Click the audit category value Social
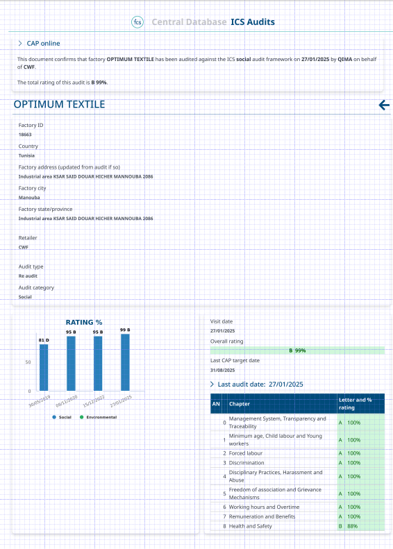 25,297
